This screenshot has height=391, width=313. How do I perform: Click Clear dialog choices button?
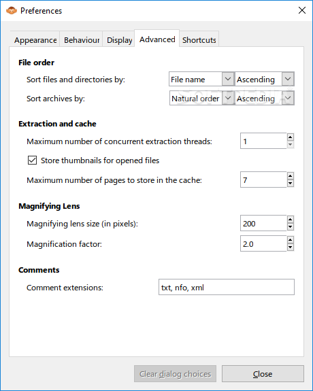click(176, 374)
